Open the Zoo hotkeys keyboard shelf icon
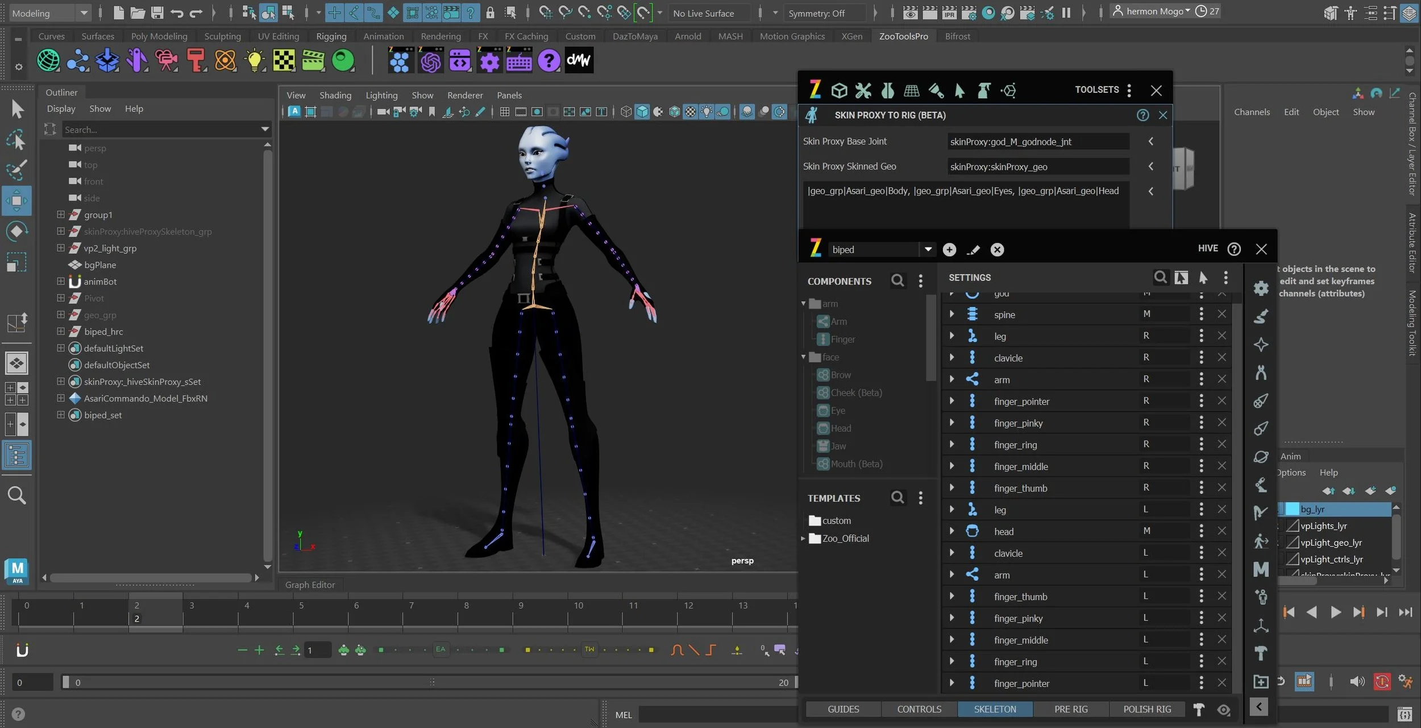The width and height of the screenshot is (1421, 728). [x=518, y=60]
